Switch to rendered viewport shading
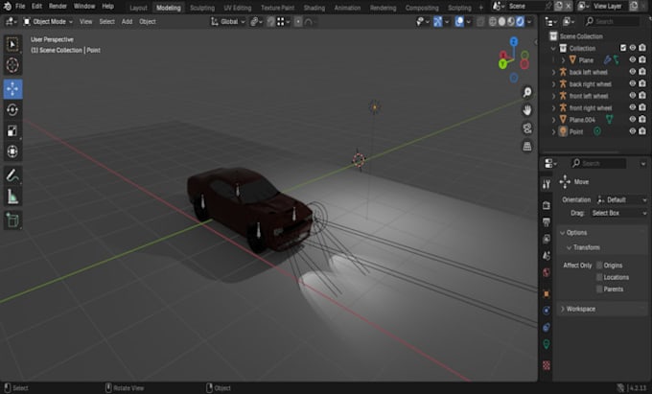Image resolution: width=652 pixels, height=394 pixels. coord(521,22)
